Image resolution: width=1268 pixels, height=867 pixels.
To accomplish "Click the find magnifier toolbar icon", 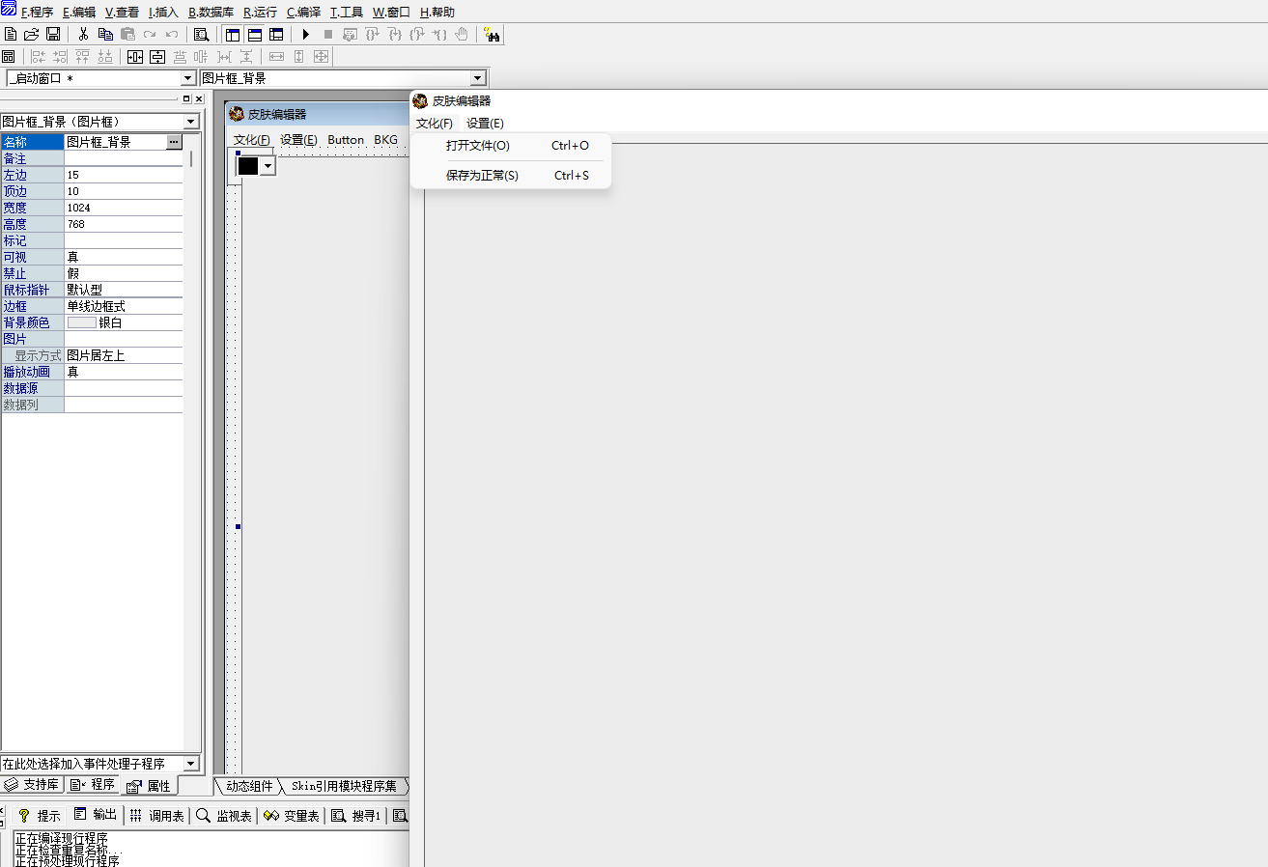I will (x=201, y=35).
